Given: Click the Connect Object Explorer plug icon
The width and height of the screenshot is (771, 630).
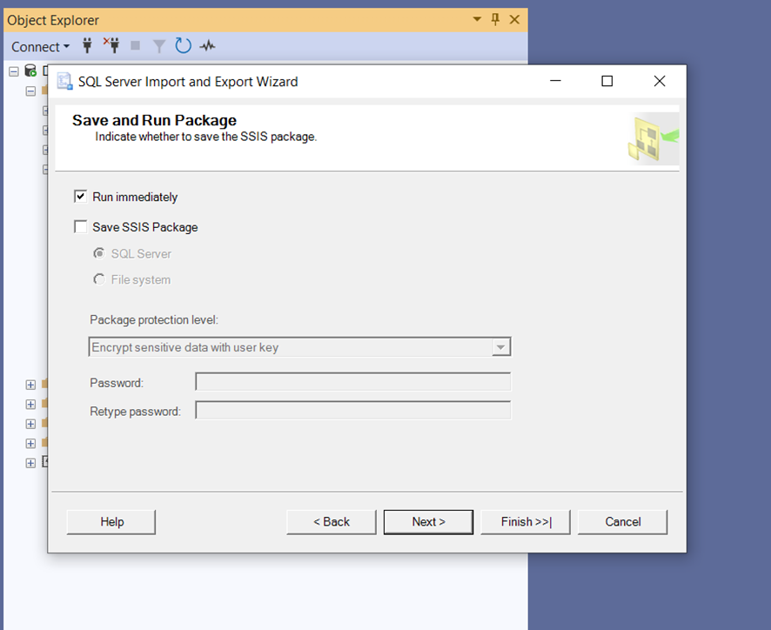Looking at the screenshot, I should (x=87, y=46).
